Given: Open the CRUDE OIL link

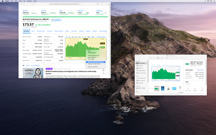Looking at the screenshot, I should click(99, 11).
